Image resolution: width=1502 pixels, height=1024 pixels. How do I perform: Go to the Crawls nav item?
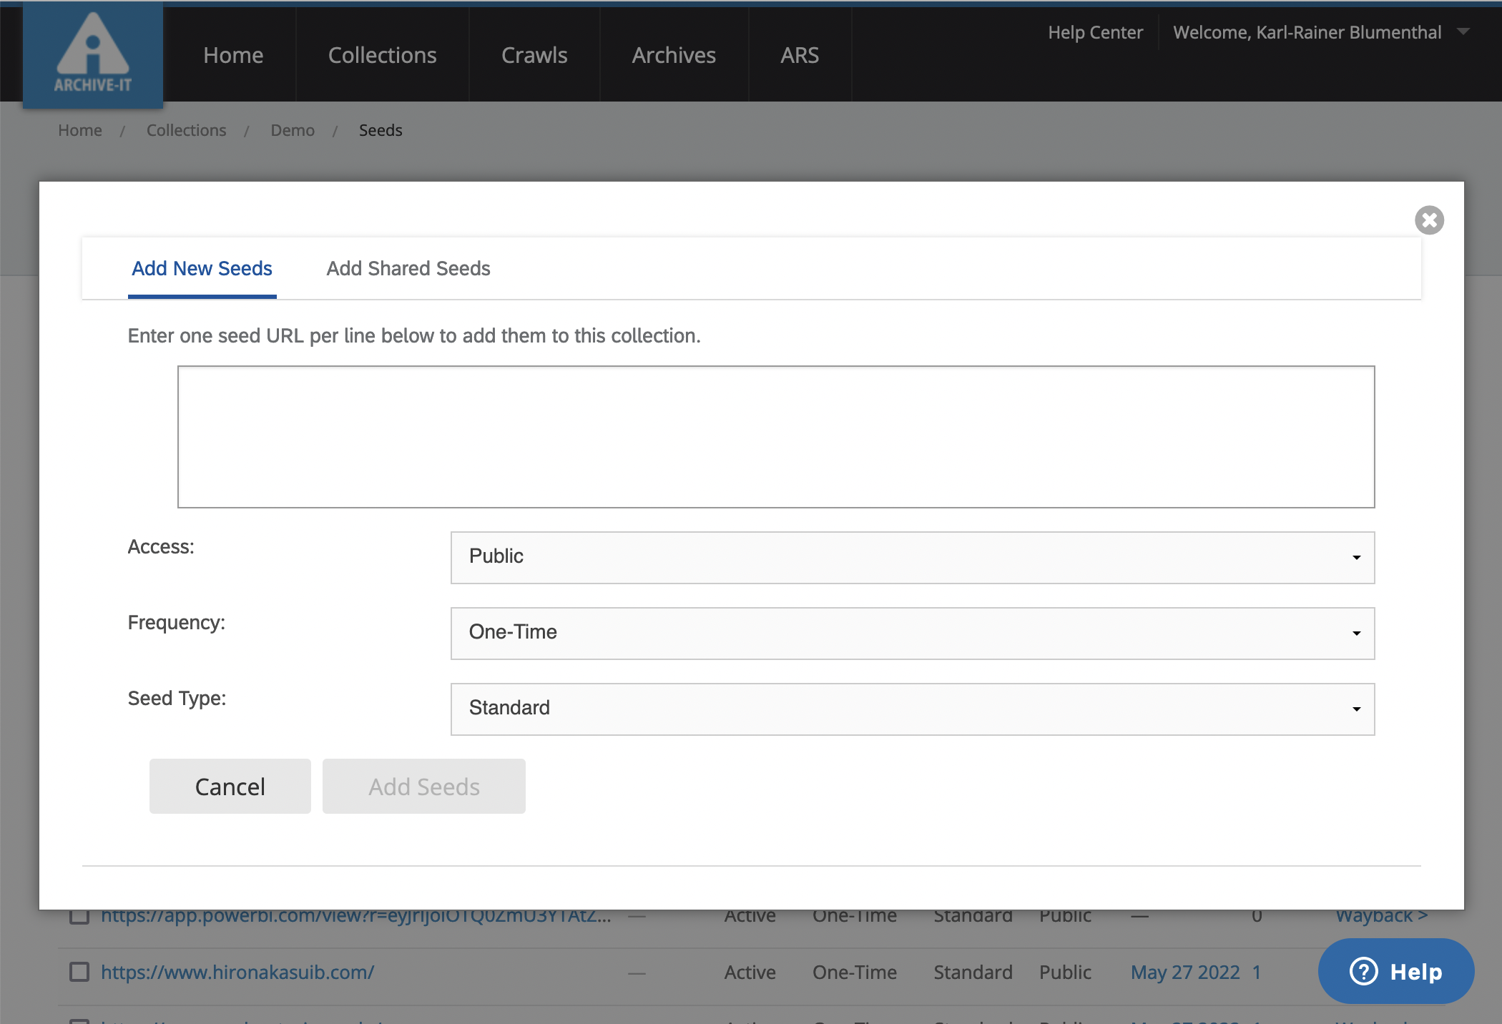click(x=534, y=55)
